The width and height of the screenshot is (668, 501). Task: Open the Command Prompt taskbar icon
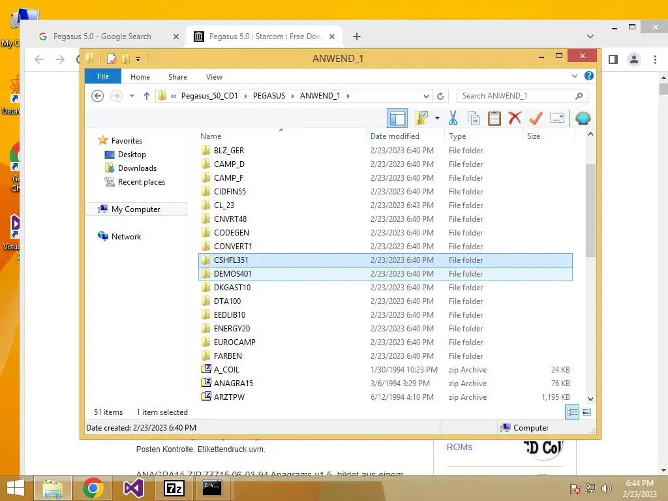tap(212, 488)
